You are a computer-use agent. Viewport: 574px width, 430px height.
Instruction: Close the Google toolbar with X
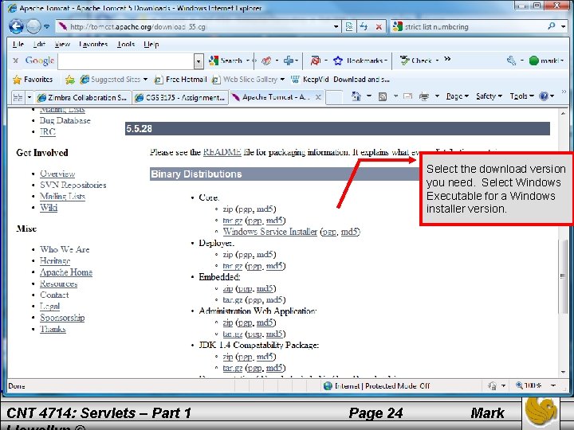pos(15,61)
